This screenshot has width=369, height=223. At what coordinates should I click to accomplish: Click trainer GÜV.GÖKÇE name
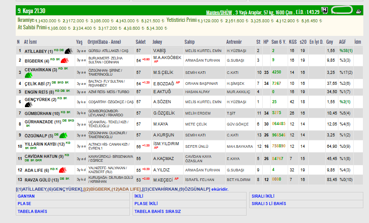pos(238,124)
